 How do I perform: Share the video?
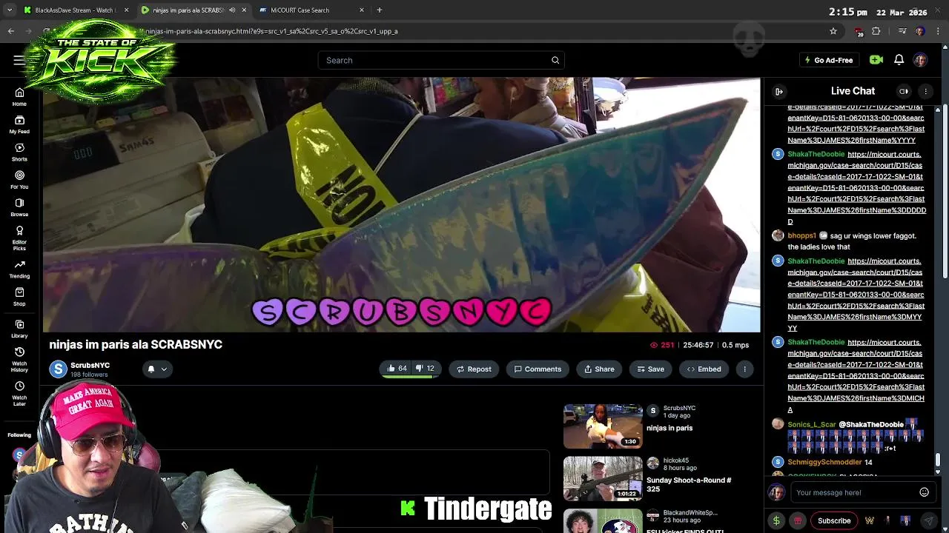[x=599, y=369]
